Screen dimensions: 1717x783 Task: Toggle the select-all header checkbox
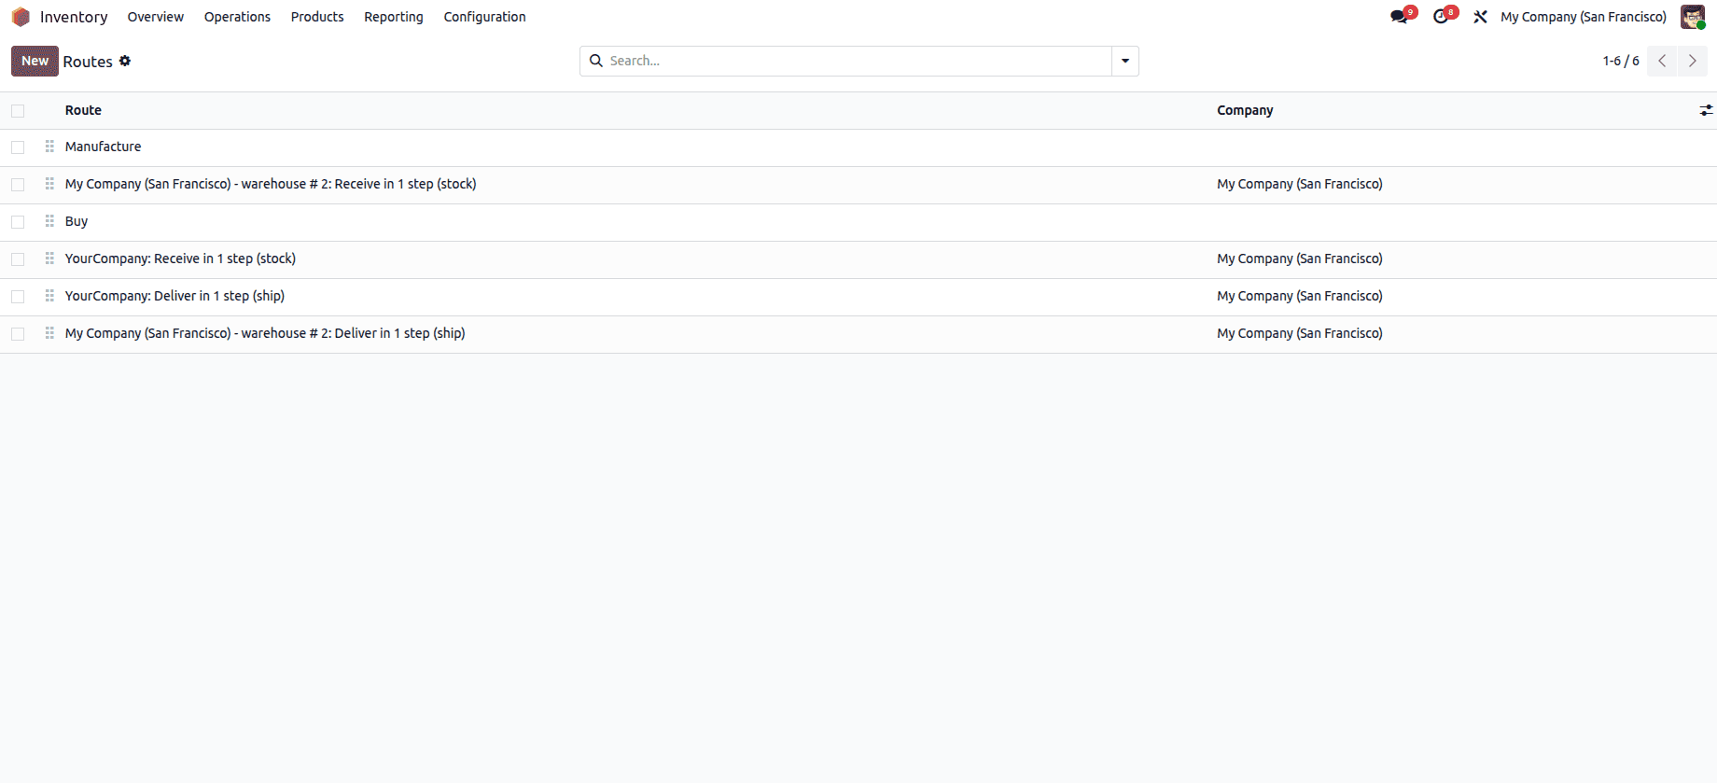pos(18,110)
